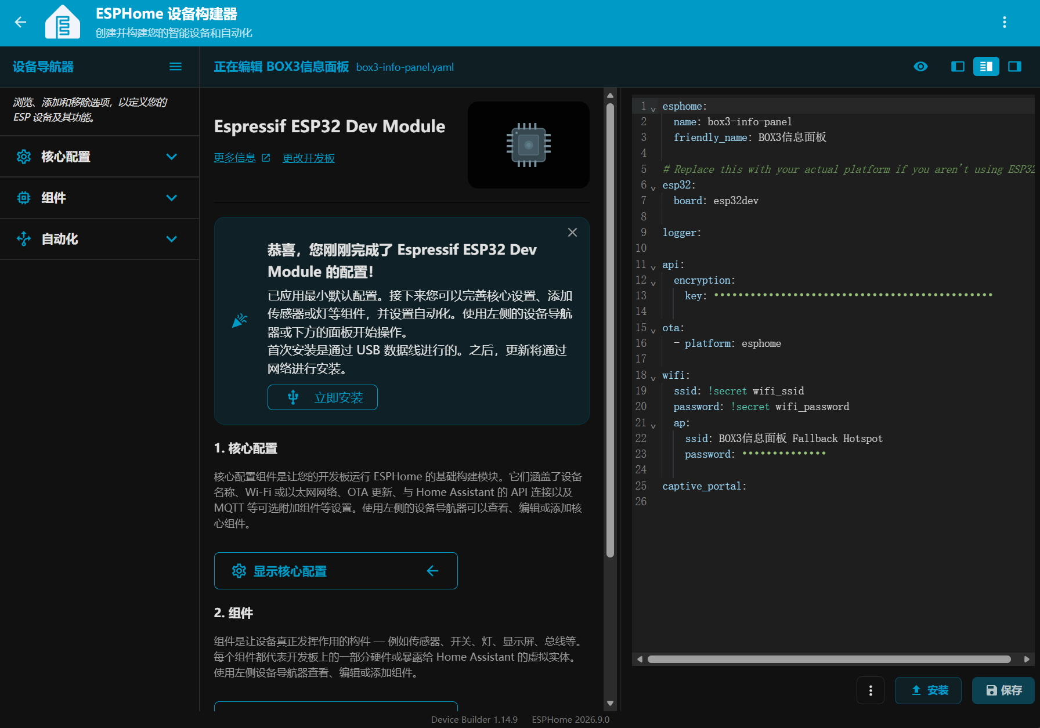Click the party popper icon

pyautogui.click(x=240, y=320)
